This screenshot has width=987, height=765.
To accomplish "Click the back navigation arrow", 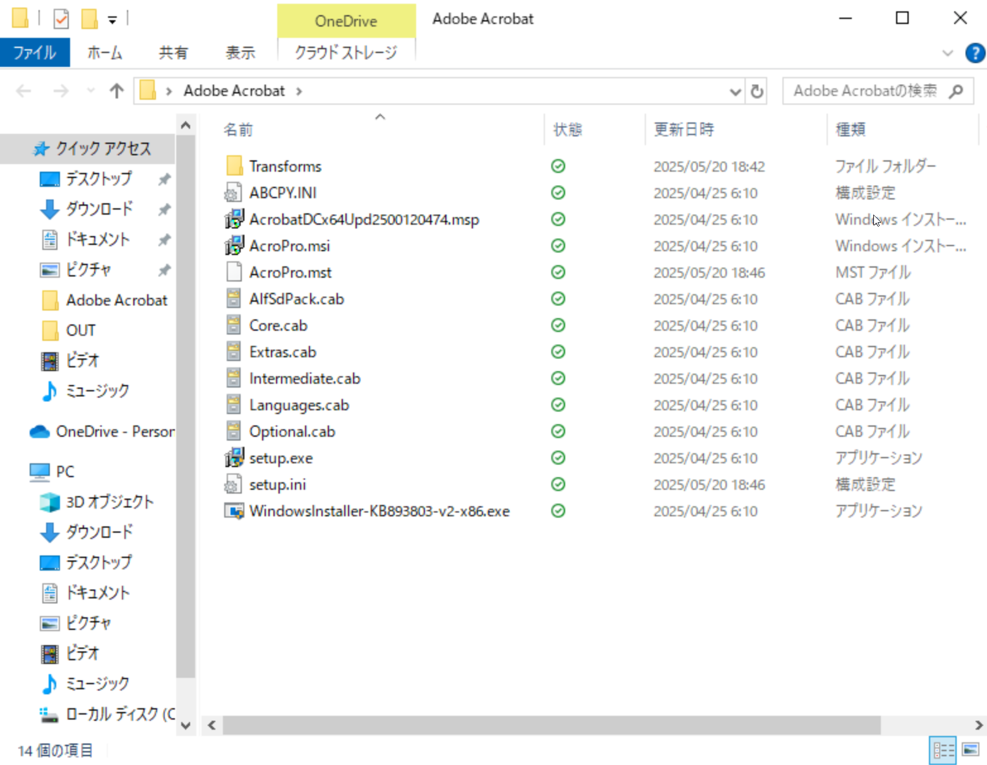I will pos(23,91).
